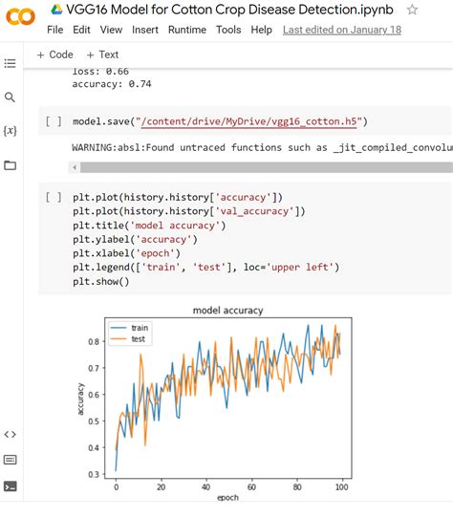Viewport: 453px width, 518px height.
Task: Open the Edit menu
Action: (x=81, y=30)
